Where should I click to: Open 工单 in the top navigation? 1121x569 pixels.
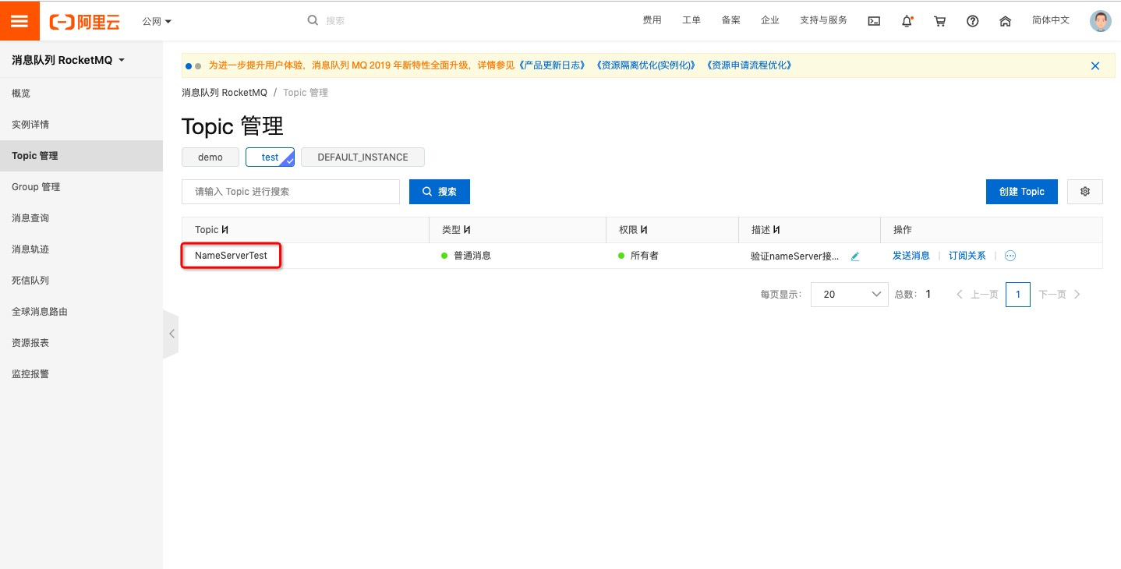691,20
